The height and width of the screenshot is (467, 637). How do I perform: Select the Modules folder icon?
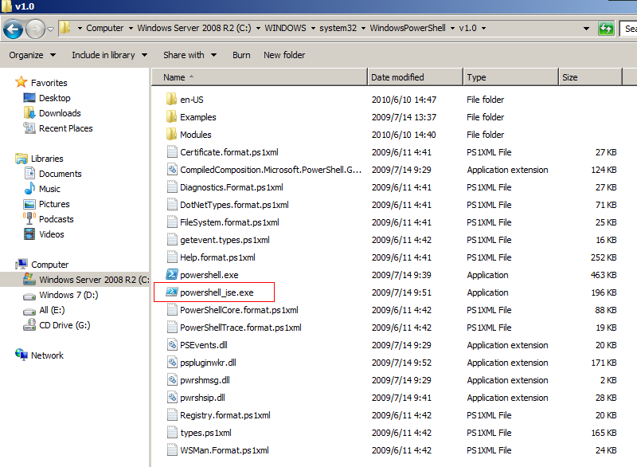[172, 134]
